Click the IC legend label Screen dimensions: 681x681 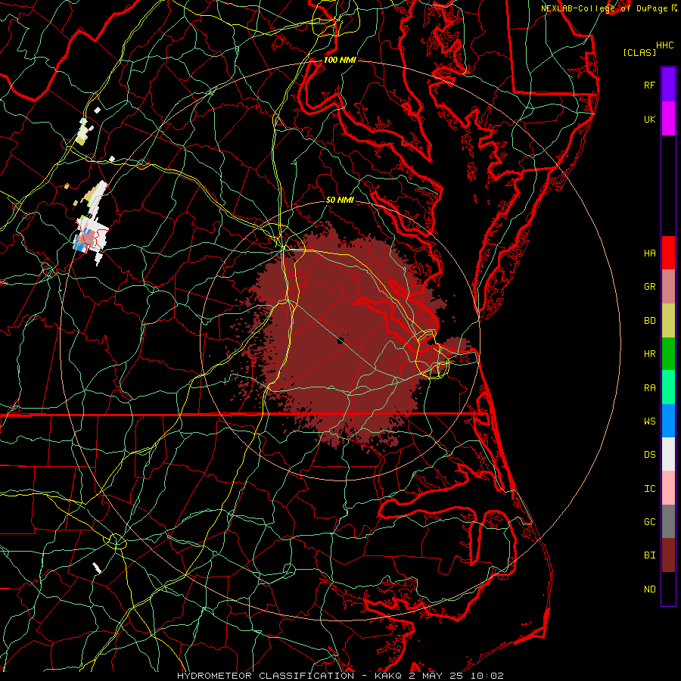pos(649,489)
